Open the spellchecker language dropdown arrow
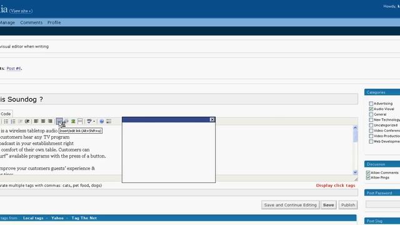The image size is (400, 225). coord(94,121)
